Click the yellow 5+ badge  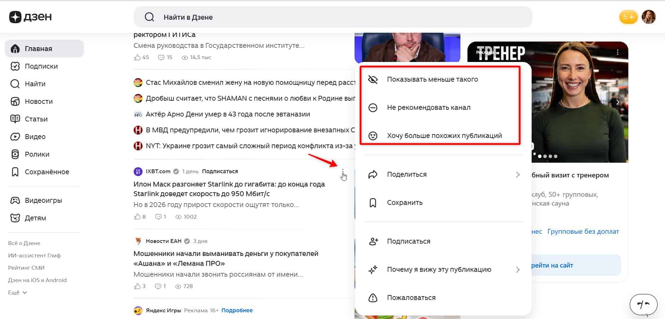pyautogui.click(x=628, y=17)
